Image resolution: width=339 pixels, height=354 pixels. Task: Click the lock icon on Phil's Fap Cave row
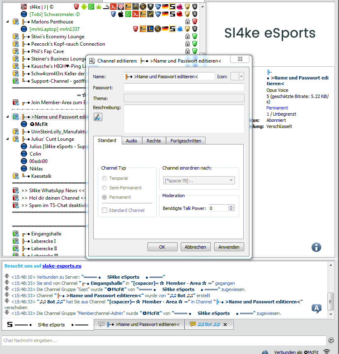[x=187, y=51]
